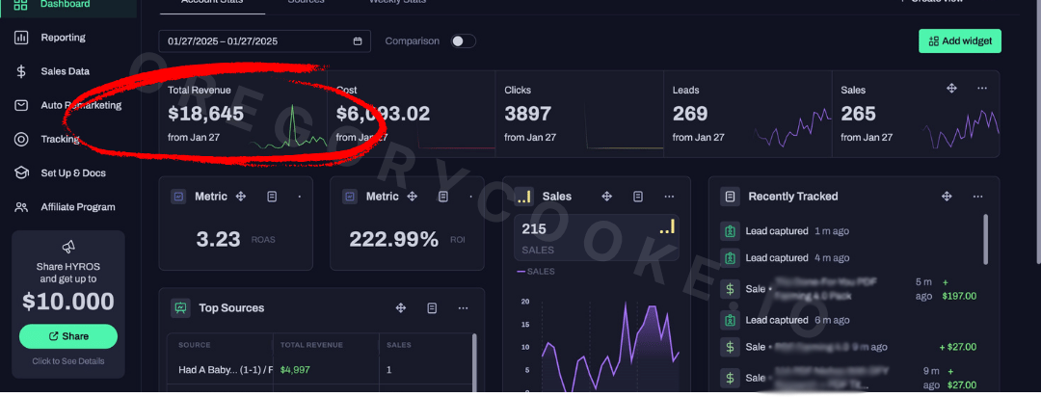Click the move icon on ROI Metric widget

pos(412,197)
